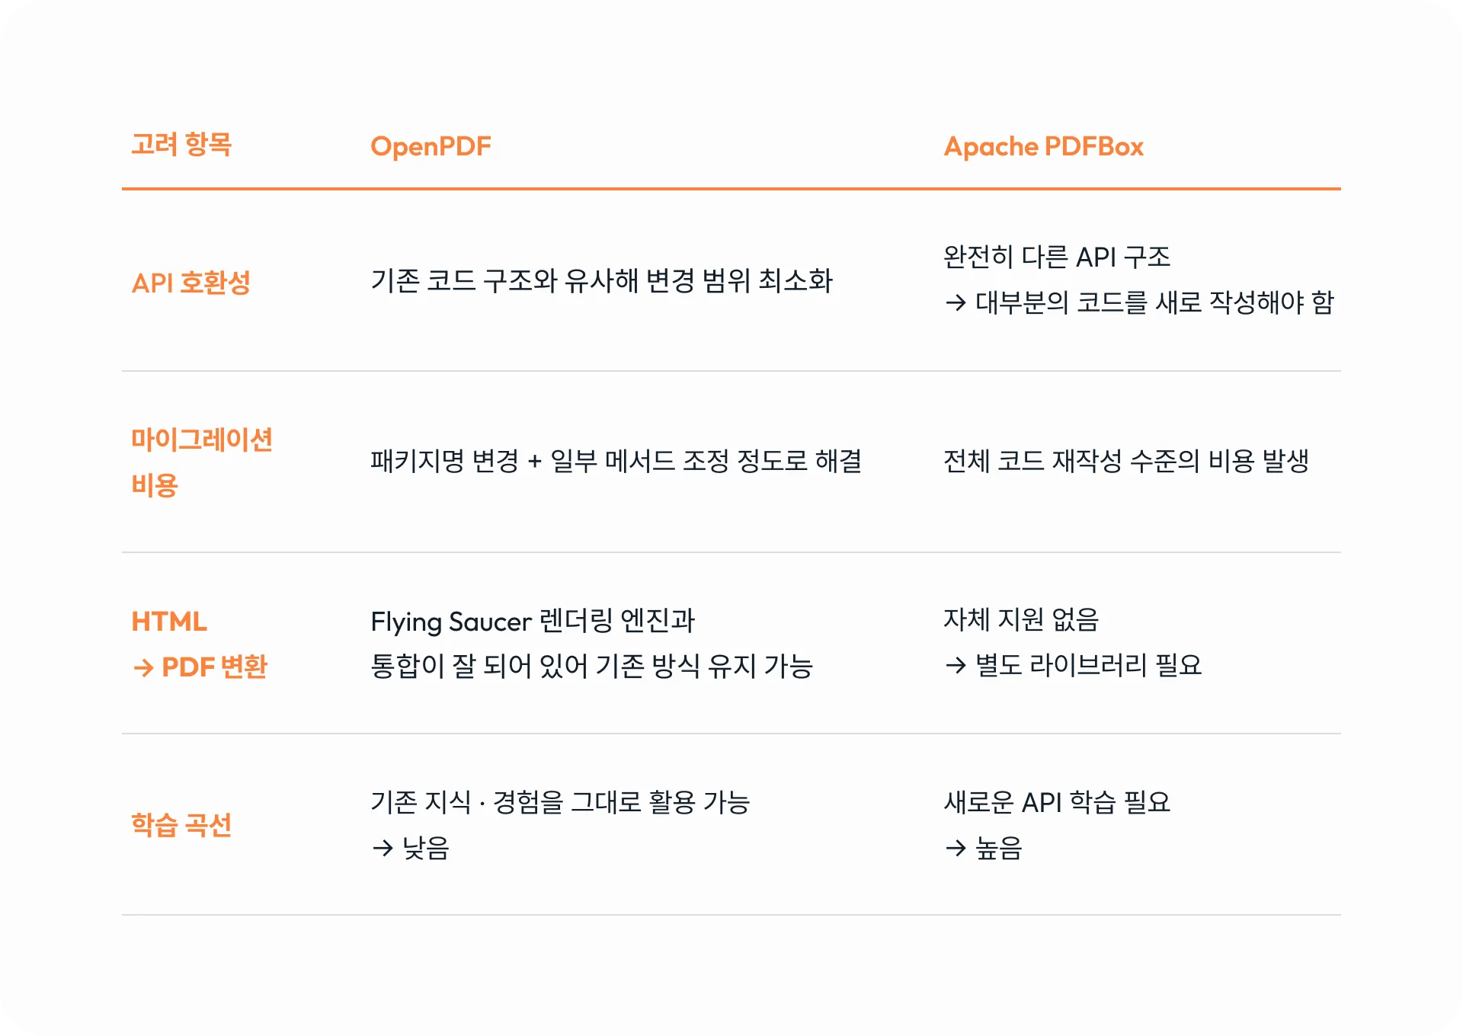The image size is (1463, 1036).
Task: Click the HTML row label text
Action: click(x=169, y=622)
